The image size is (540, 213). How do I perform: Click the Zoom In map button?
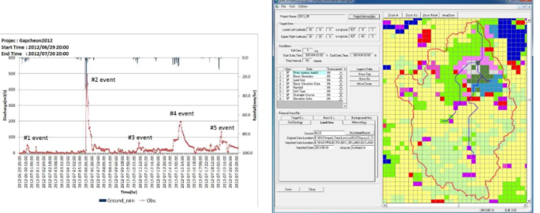coord(392,15)
